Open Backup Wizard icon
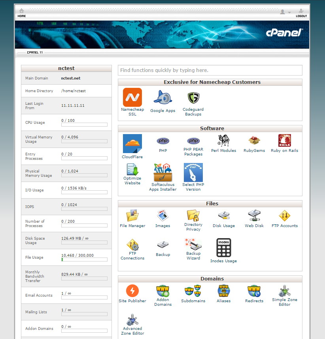 [x=193, y=244]
